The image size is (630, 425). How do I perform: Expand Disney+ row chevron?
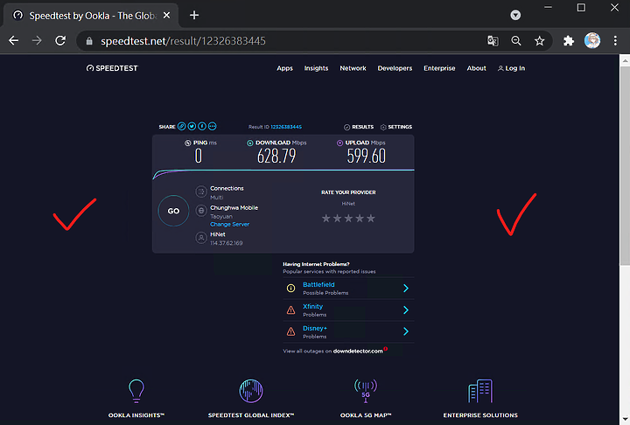point(406,331)
